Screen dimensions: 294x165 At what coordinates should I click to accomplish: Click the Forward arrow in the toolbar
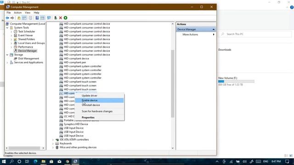pos(12,18)
